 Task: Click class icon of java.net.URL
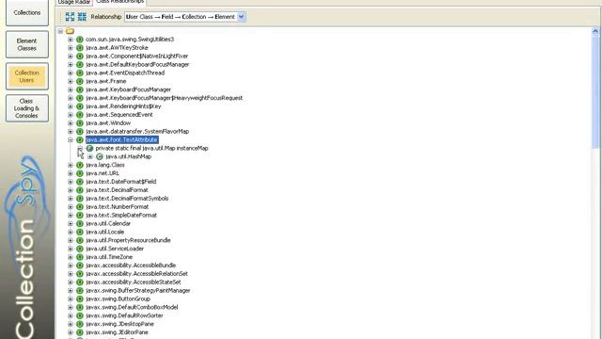click(80, 173)
